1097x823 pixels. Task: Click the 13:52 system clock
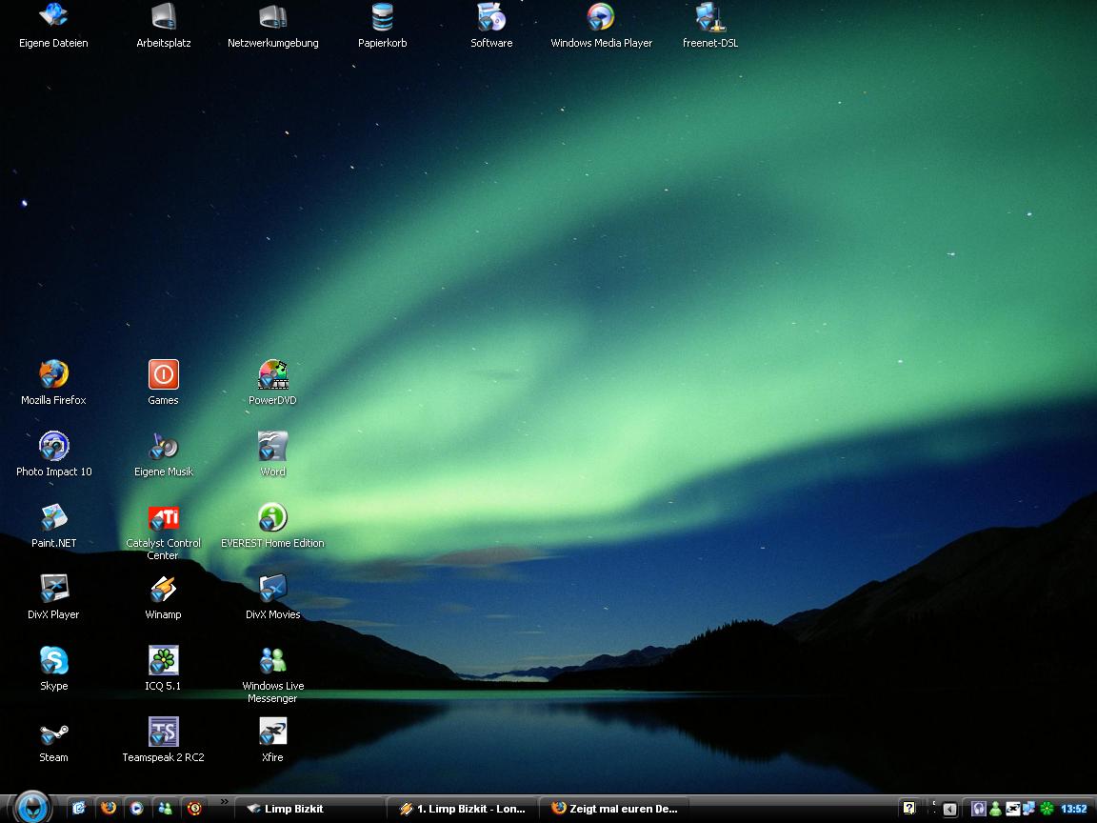(x=1073, y=809)
